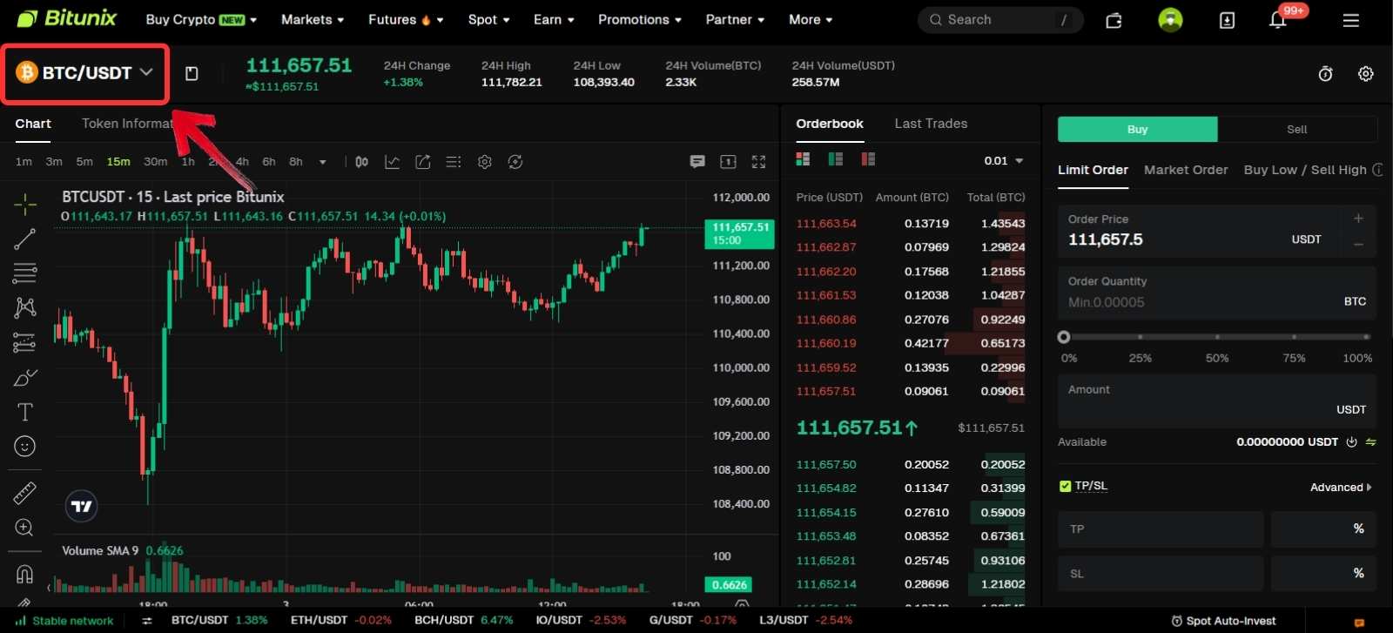The height and width of the screenshot is (633, 1393).
Task: Choose the 1m timeframe
Action: tap(24, 162)
